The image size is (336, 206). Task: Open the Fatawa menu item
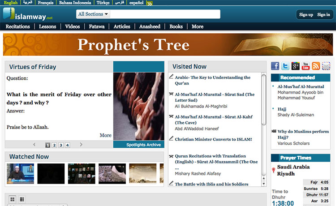coord(97,26)
